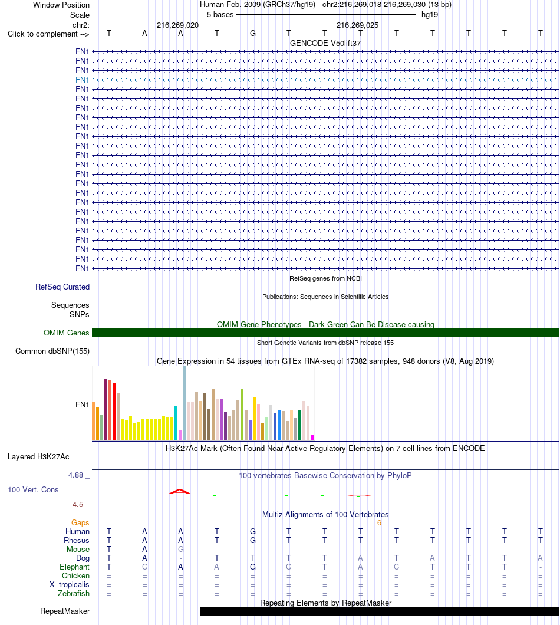The width and height of the screenshot is (560, 625).
Task: Click the 'RepeatMasker' side label
Action: (65, 611)
